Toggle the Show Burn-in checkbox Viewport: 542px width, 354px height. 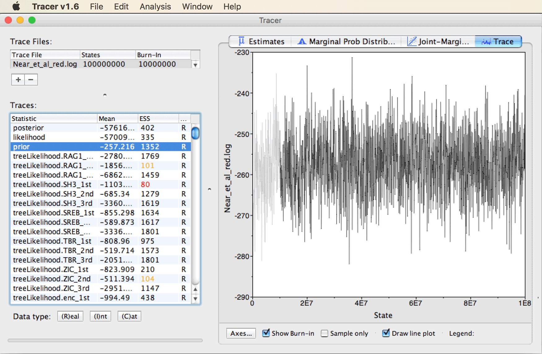pos(266,333)
